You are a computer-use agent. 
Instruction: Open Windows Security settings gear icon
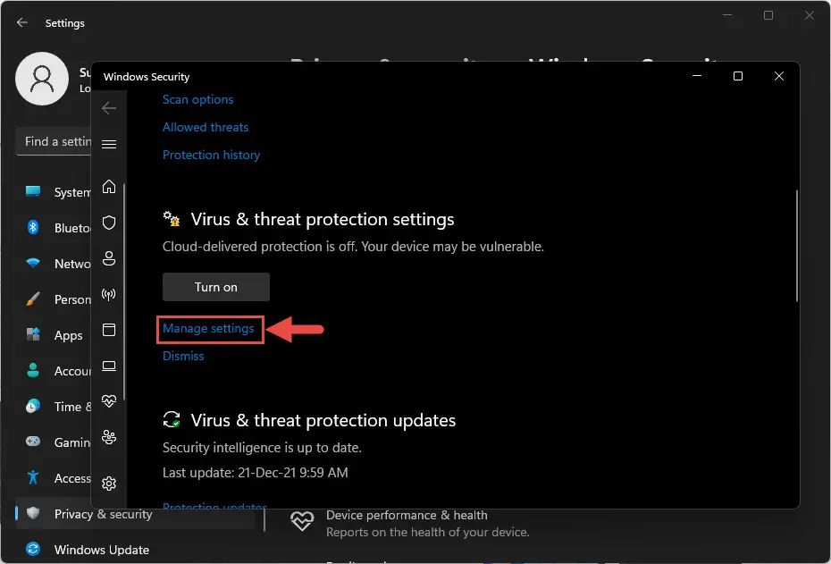109,484
